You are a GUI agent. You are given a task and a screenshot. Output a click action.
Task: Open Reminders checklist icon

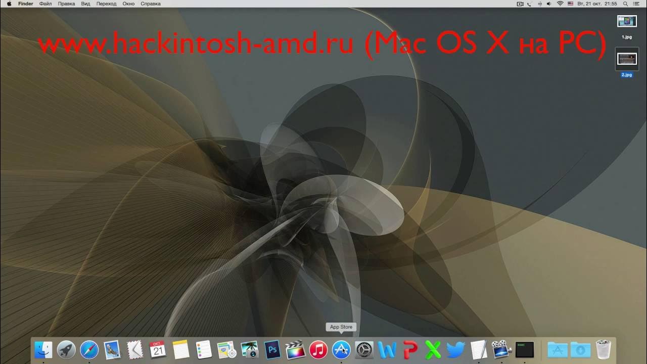(x=204, y=349)
